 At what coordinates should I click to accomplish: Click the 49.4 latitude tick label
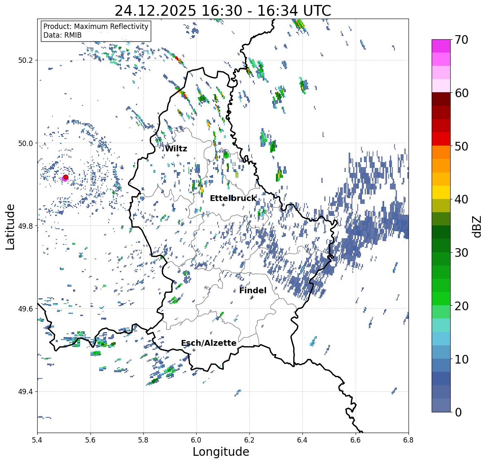pyautogui.click(x=25, y=392)
